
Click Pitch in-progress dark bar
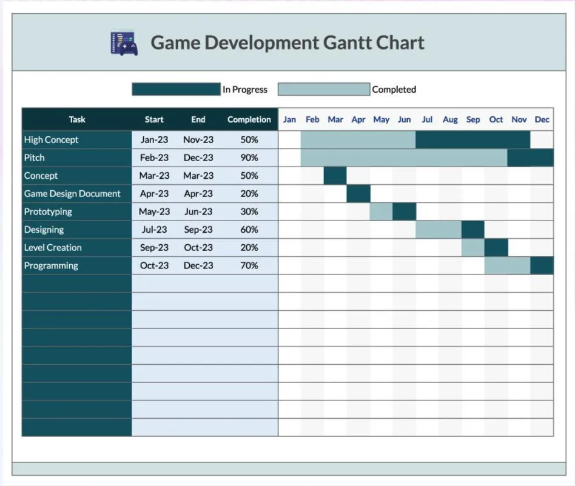point(531,158)
